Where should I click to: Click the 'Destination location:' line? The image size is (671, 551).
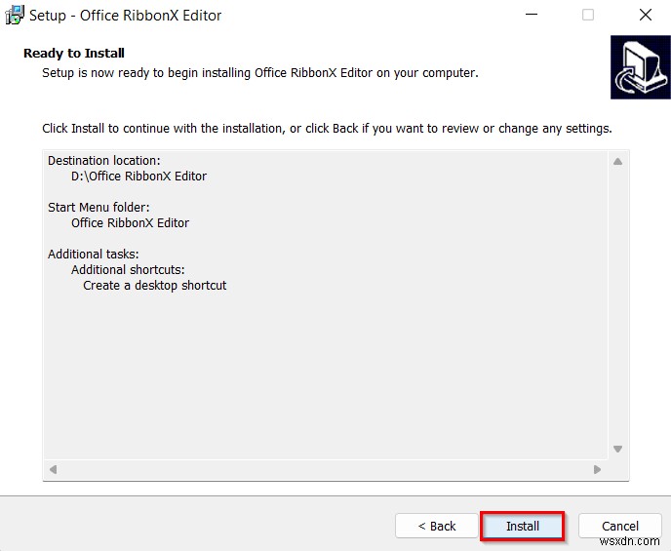point(104,160)
